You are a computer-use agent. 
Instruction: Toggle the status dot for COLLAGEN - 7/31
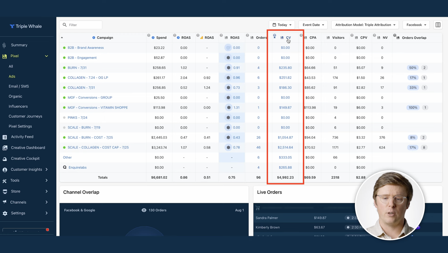pos(64,88)
